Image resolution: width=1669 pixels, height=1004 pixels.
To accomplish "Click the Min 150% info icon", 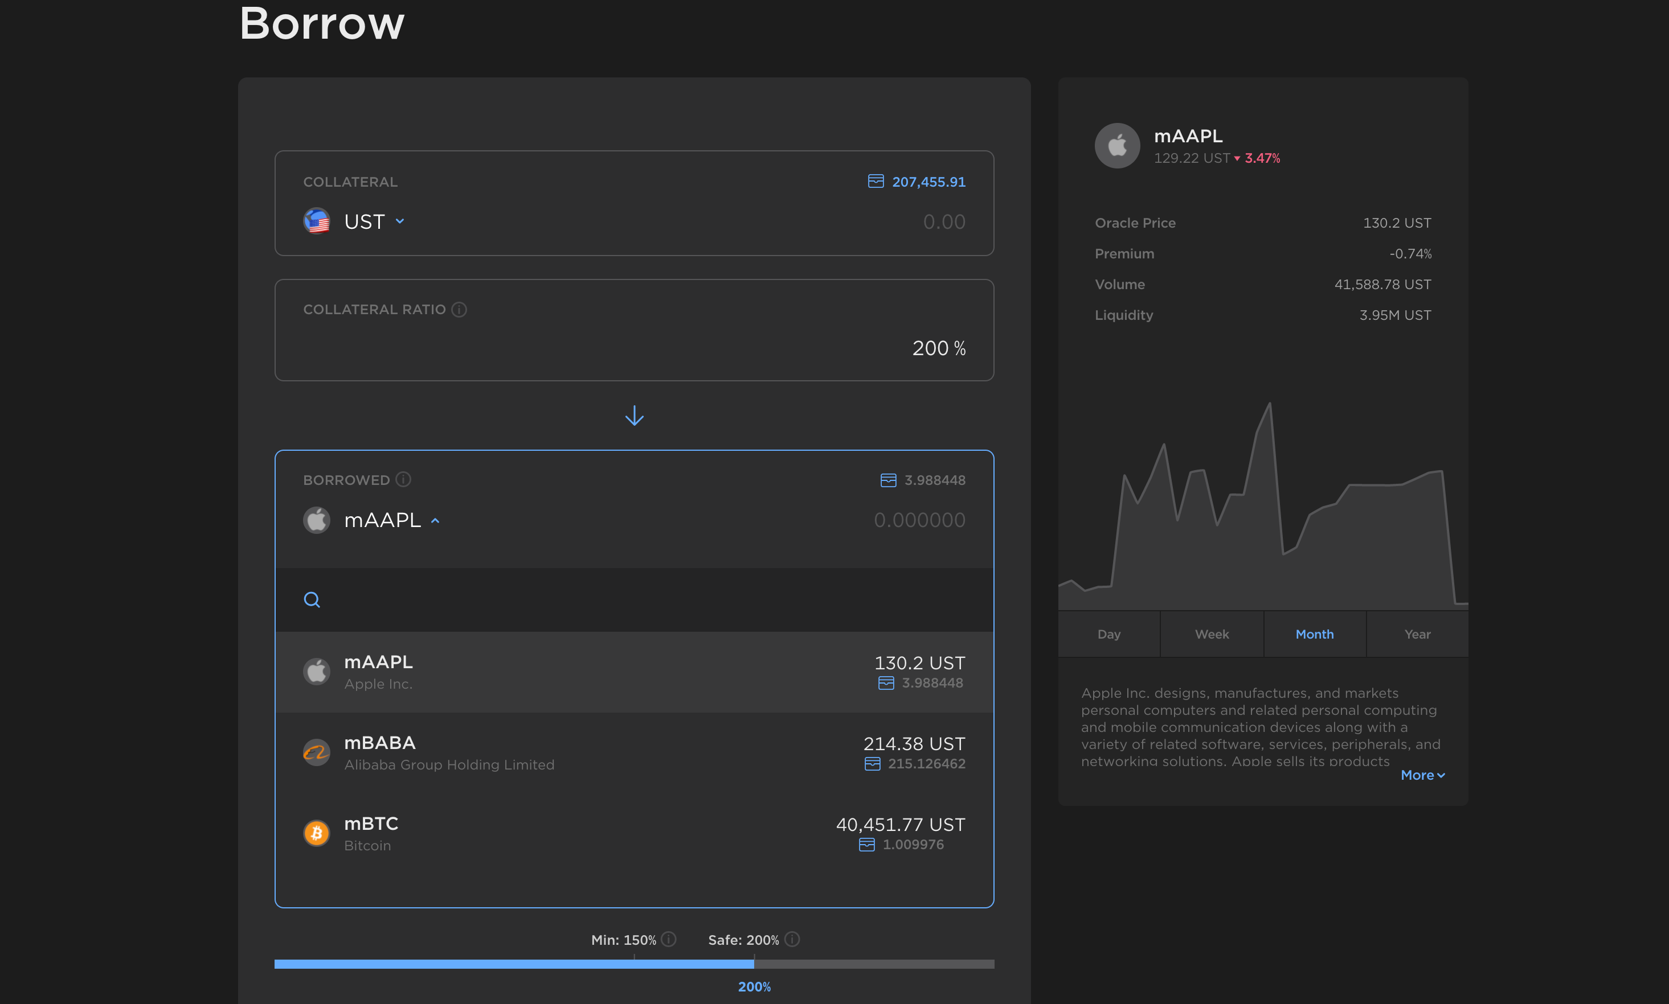I will coord(668,939).
